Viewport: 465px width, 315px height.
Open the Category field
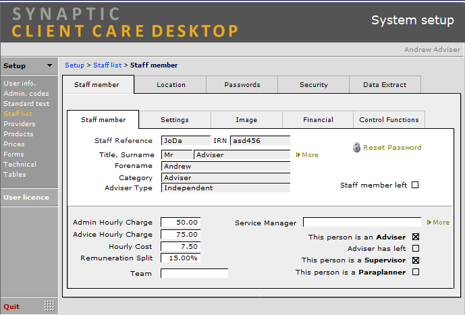point(225,177)
